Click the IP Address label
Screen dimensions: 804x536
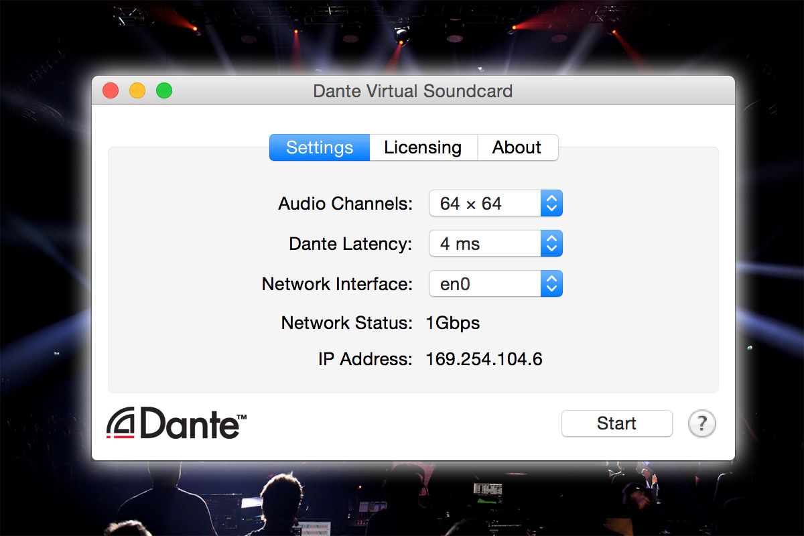pyautogui.click(x=365, y=360)
